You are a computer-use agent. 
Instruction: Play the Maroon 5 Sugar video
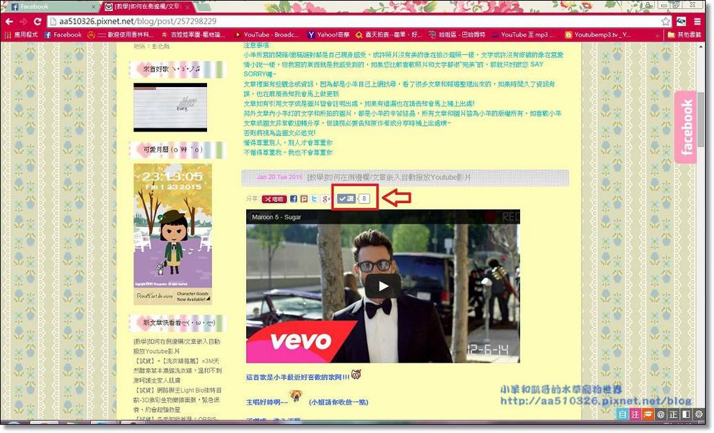tap(383, 286)
